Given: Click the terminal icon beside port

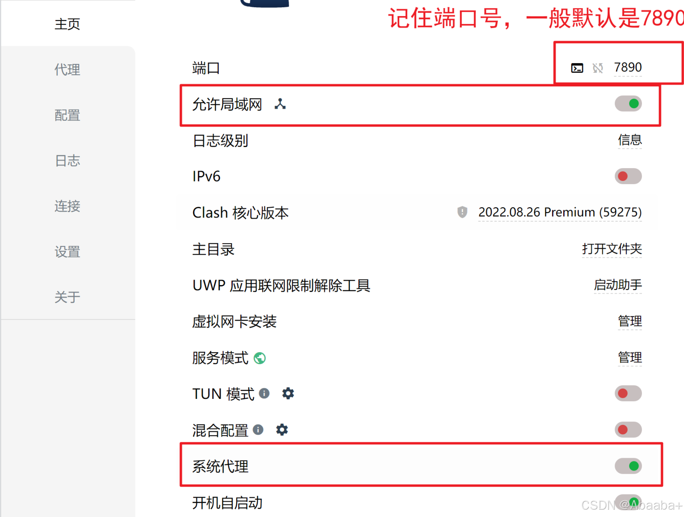Looking at the screenshot, I should (x=577, y=68).
